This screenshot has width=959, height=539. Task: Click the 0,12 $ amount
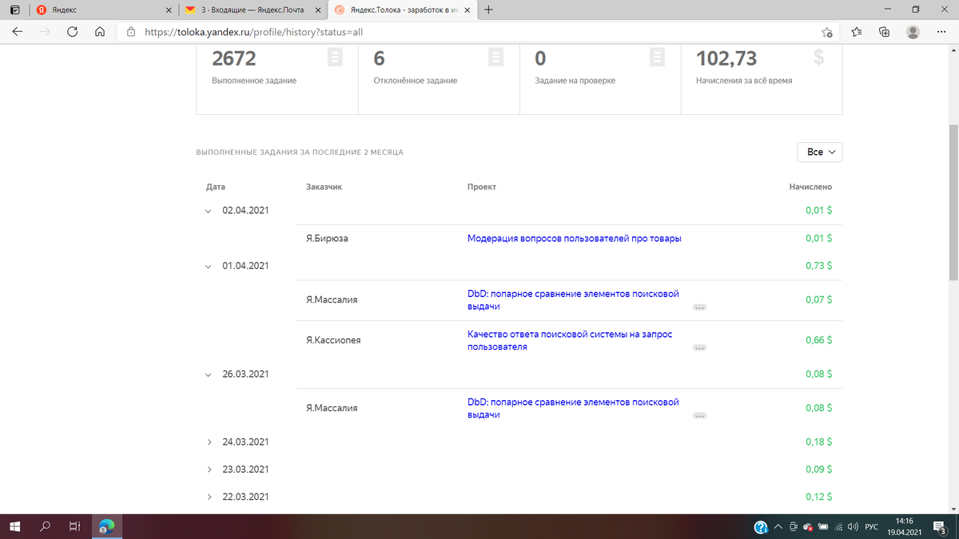819,497
